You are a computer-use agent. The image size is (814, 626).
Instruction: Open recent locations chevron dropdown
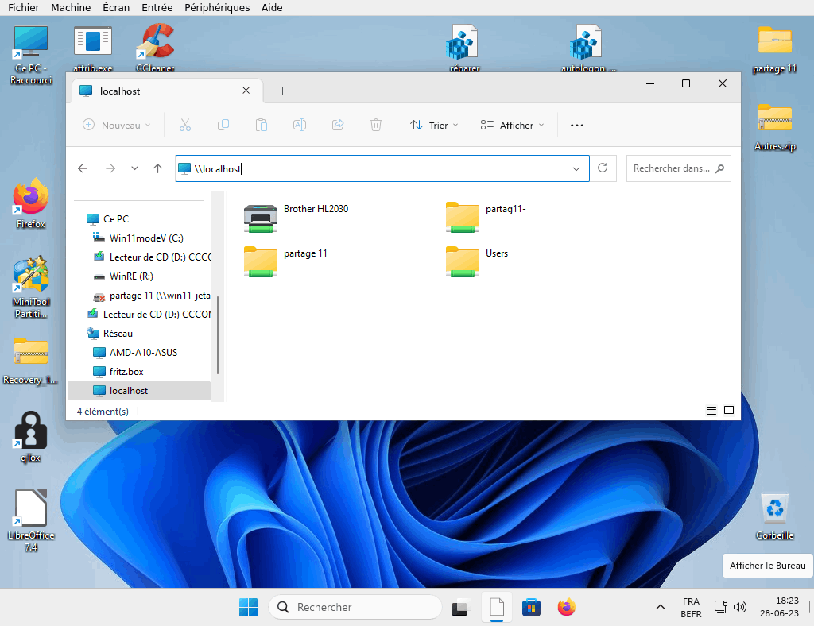point(134,168)
